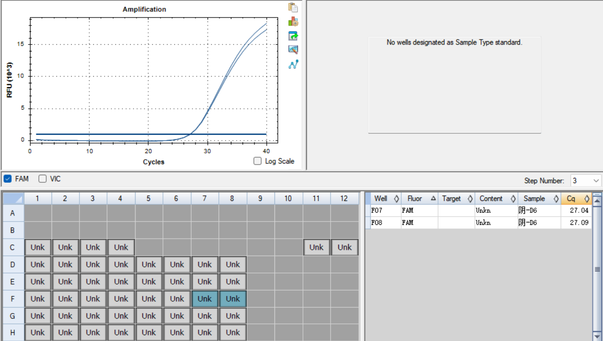
Task: Click the FAM cell in row F07
Action: pos(419,211)
